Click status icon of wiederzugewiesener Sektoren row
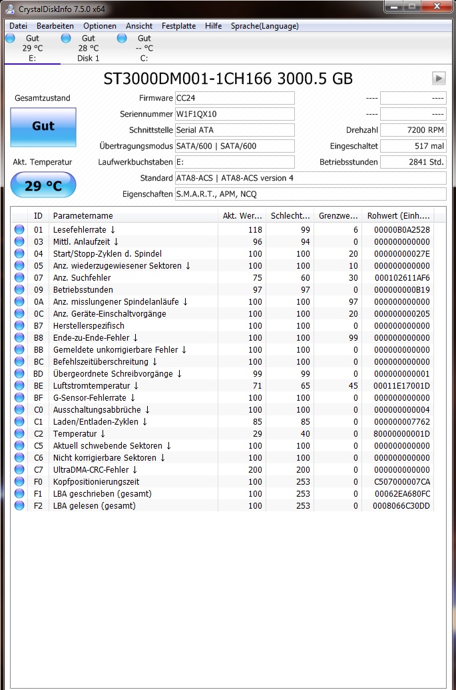This screenshot has width=456, height=690. pos(19,266)
